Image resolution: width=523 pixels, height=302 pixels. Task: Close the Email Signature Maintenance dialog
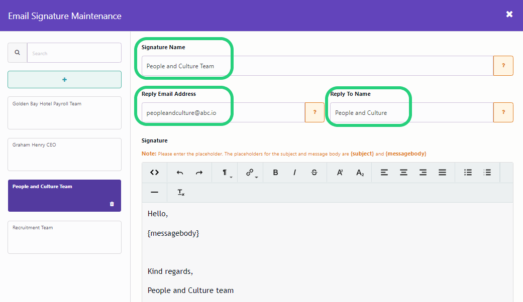tap(509, 14)
